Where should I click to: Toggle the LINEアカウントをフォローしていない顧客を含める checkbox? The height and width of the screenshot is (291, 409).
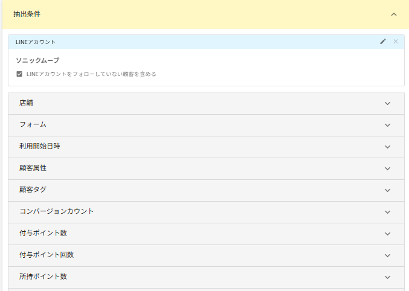click(19, 74)
